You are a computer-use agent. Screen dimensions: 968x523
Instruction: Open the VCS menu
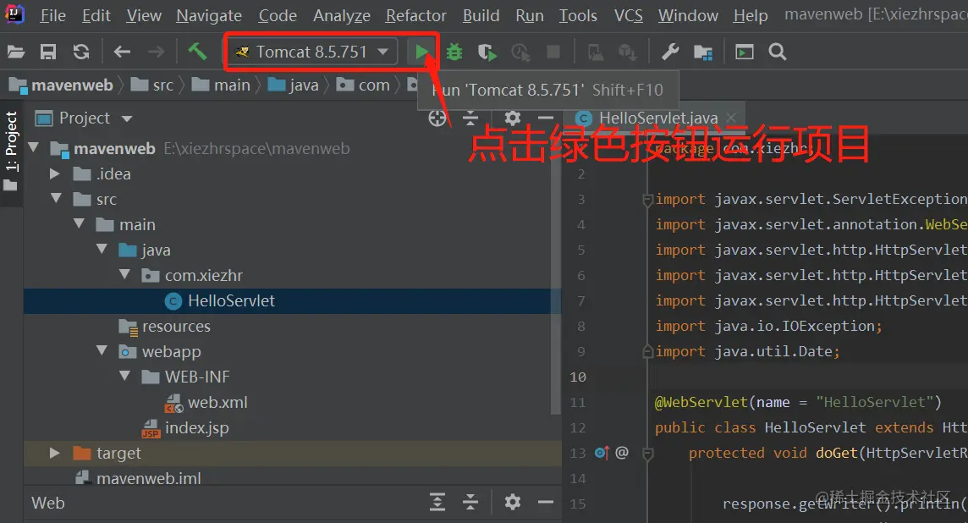tap(628, 15)
